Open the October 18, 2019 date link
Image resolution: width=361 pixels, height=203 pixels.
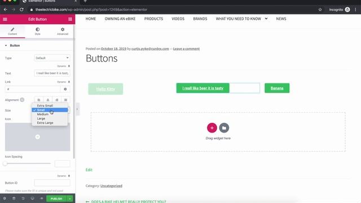click(x=113, y=49)
